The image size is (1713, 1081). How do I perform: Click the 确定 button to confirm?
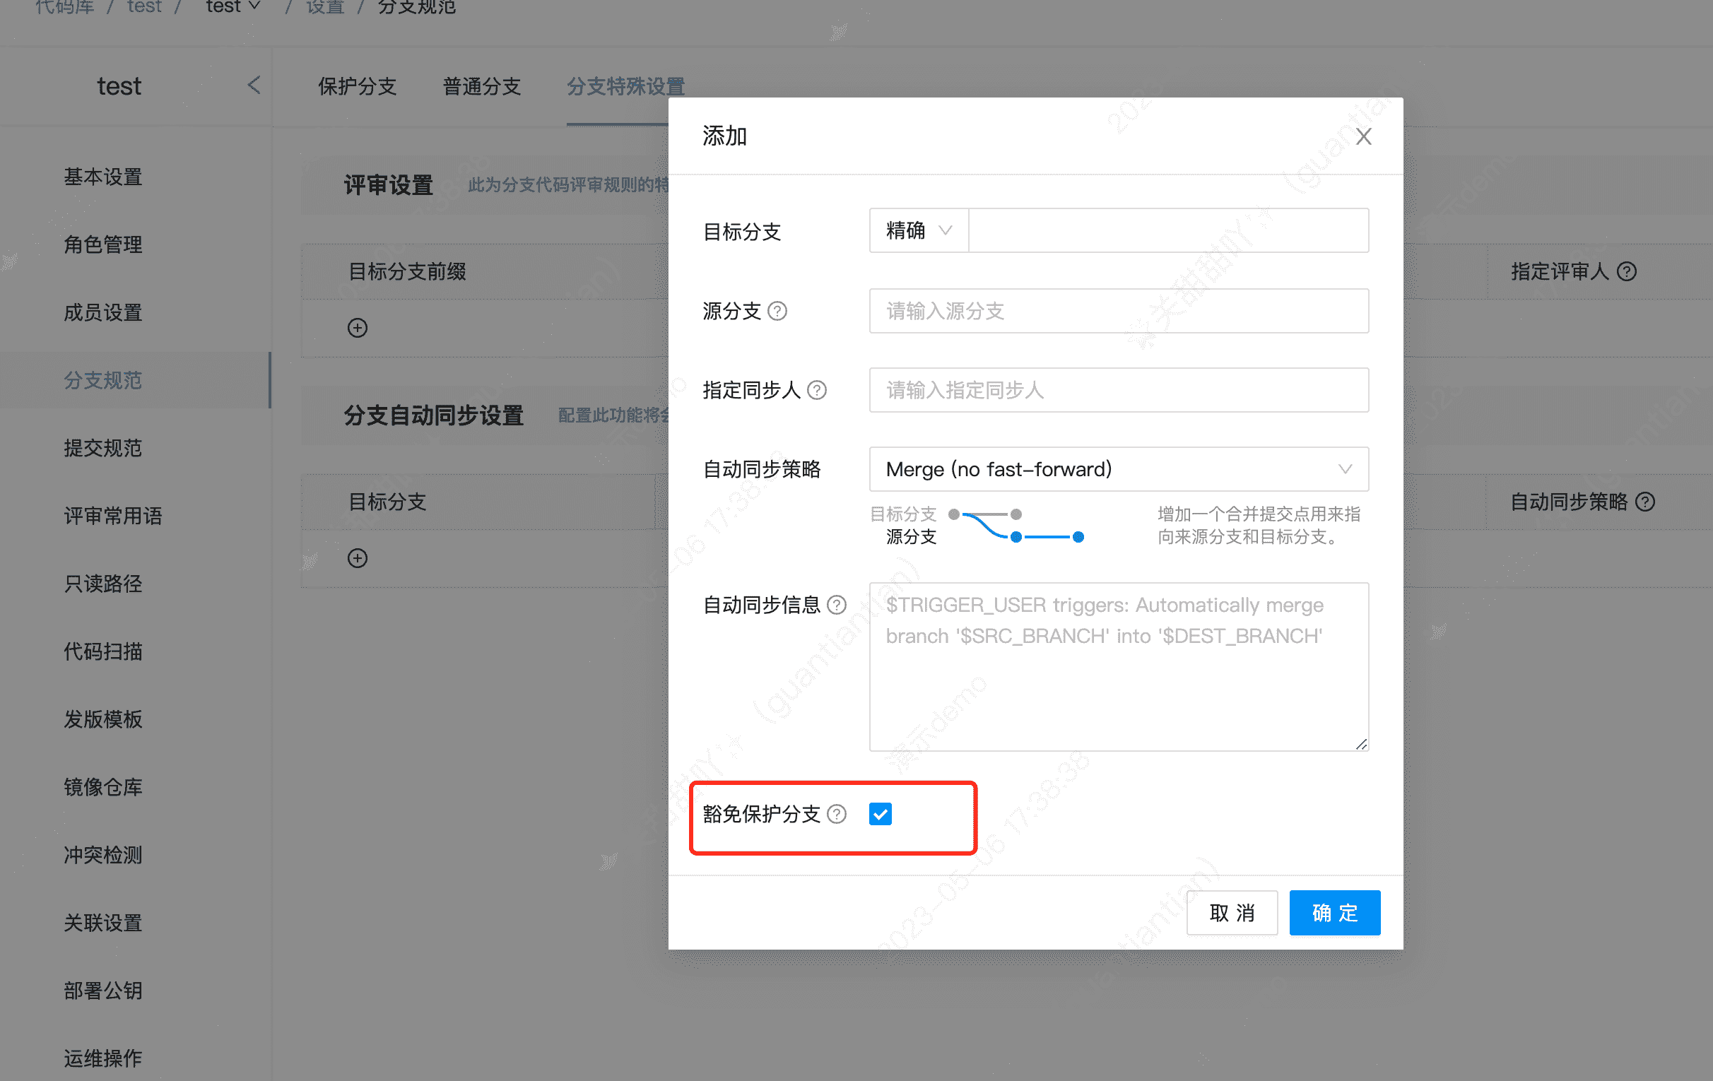pos(1334,912)
